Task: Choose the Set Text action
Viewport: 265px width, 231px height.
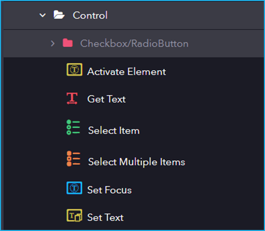Action: coord(105,217)
